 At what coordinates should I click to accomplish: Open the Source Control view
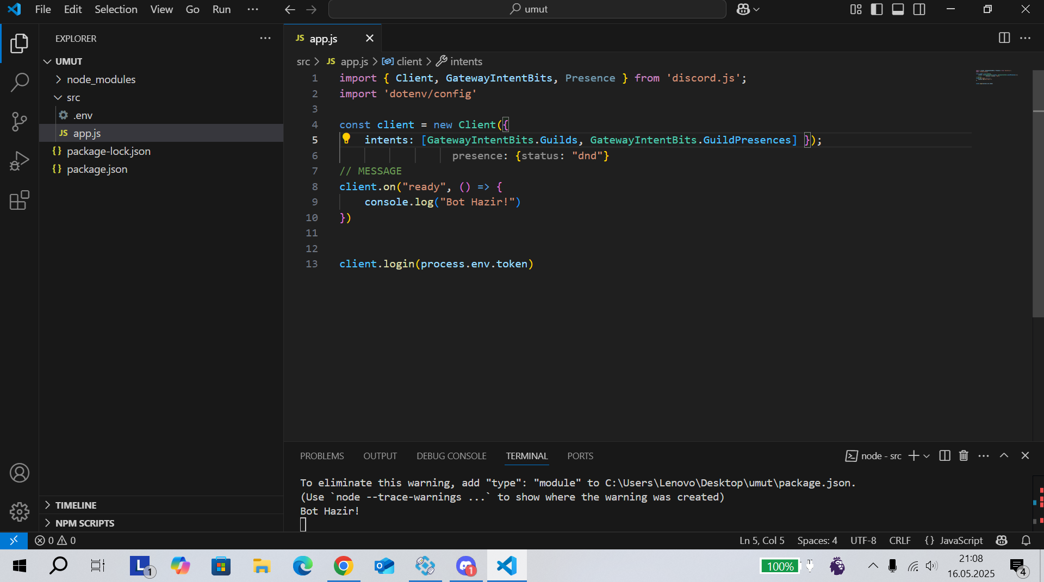[x=20, y=122]
